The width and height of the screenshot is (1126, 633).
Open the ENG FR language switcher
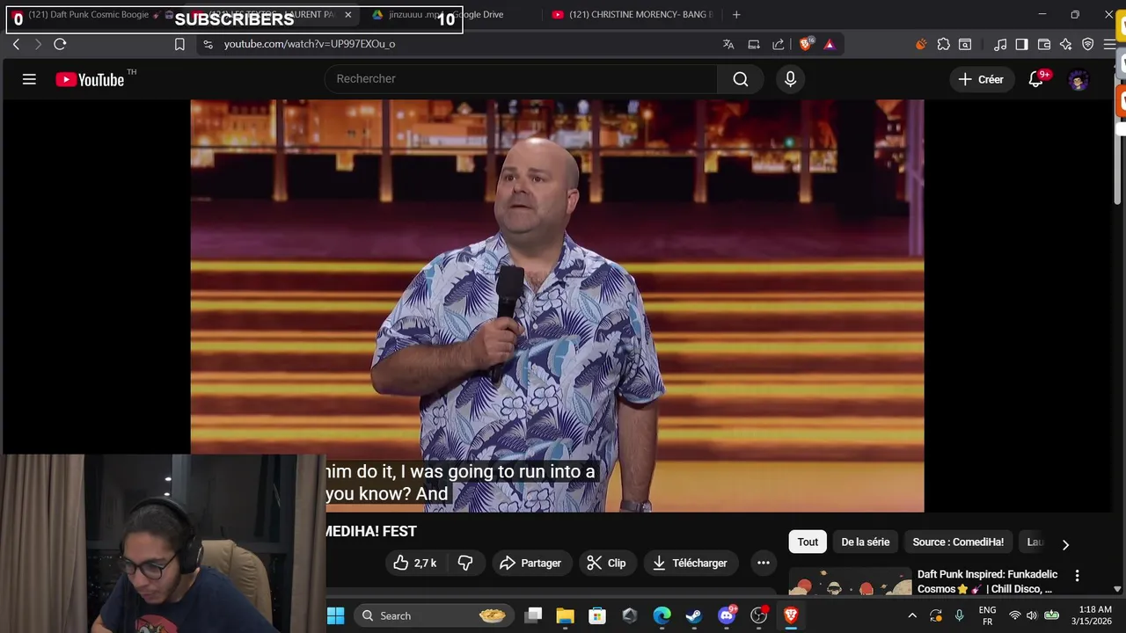click(x=987, y=616)
